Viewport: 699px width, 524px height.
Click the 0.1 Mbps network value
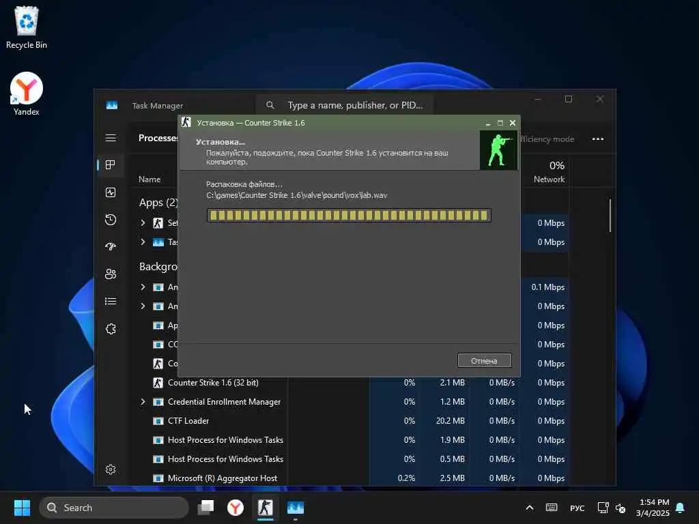(x=548, y=287)
